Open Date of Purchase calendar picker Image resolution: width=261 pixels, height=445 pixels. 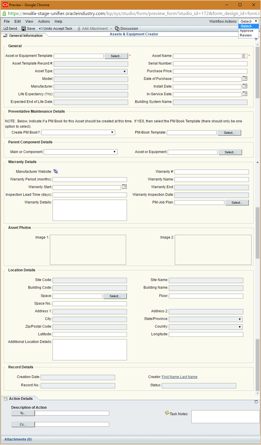pyautogui.click(x=244, y=78)
